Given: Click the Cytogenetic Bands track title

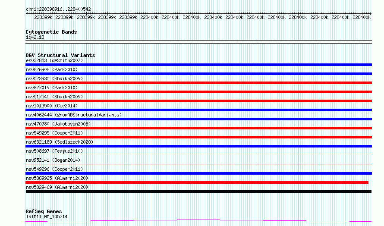Looking at the screenshot, I should (x=51, y=32).
